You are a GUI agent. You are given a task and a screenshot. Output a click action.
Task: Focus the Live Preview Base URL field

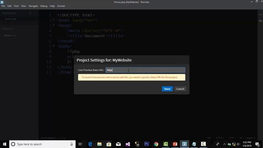(145, 70)
